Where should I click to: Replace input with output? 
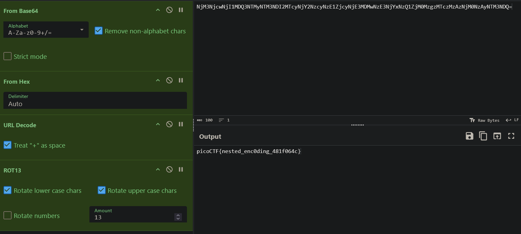click(497, 136)
